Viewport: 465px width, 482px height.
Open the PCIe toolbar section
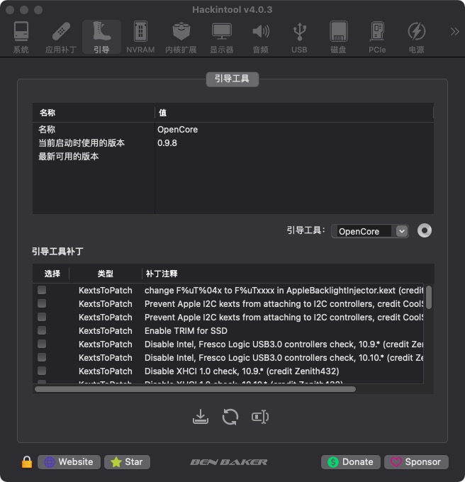pyautogui.click(x=377, y=37)
